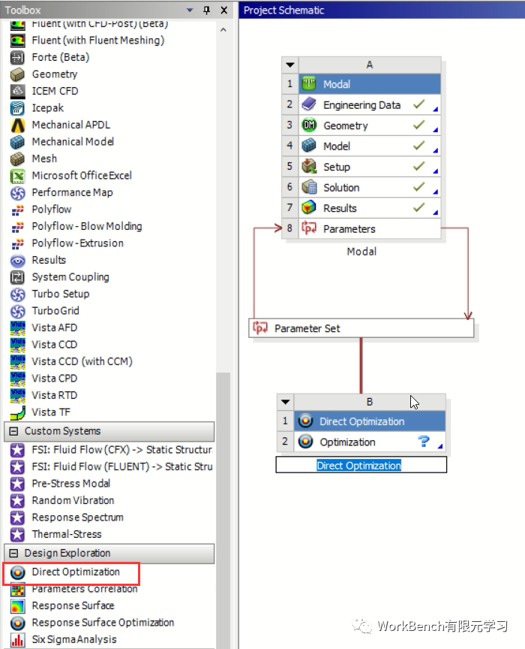Click the ICEM CFD icon
The image size is (525, 649).
(17, 91)
